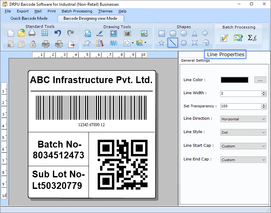Switch to Barcode Designing view Mode tab
The height and width of the screenshot is (213, 271).
(90, 18)
